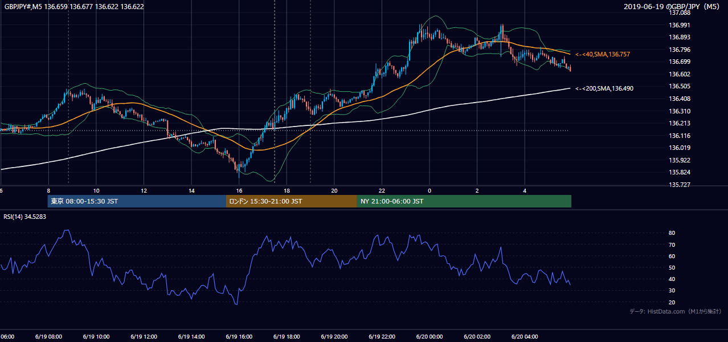Click price axis value 136.116

680,136
